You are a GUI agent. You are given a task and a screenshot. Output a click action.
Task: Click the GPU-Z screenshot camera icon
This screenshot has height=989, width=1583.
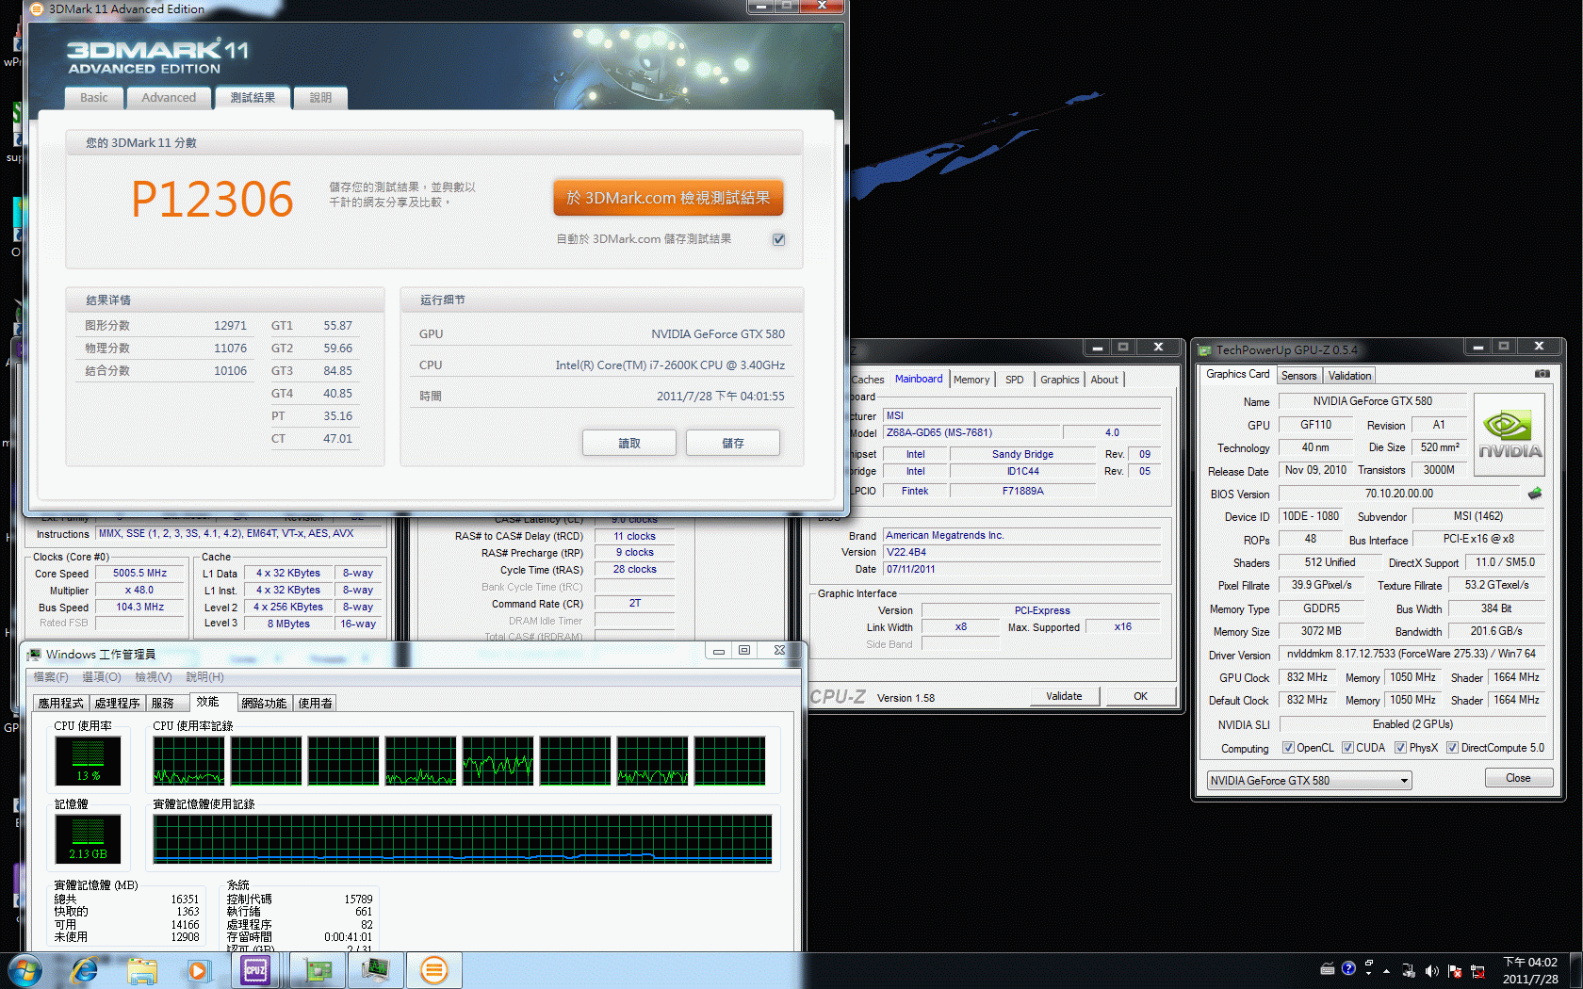tap(1542, 374)
